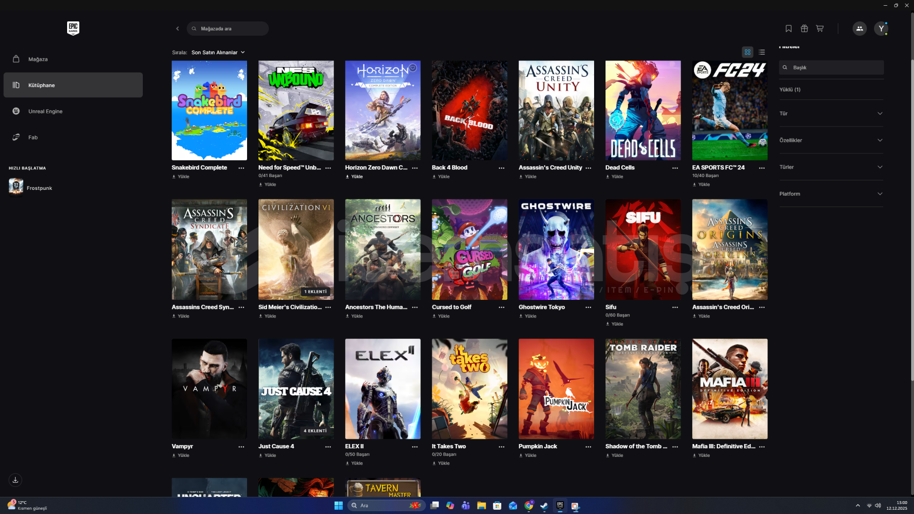Open the Ghostwire Tokyo cover thumbnail

click(556, 249)
